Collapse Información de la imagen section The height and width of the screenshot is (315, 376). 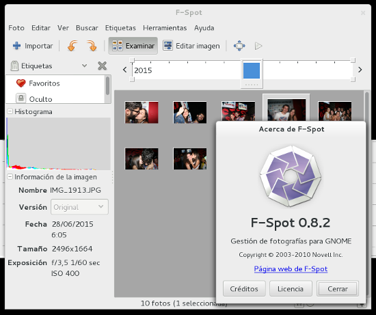(x=10, y=177)
